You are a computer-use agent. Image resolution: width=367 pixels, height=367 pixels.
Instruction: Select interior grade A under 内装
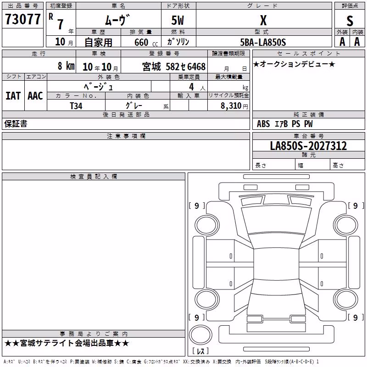point(357,42)
